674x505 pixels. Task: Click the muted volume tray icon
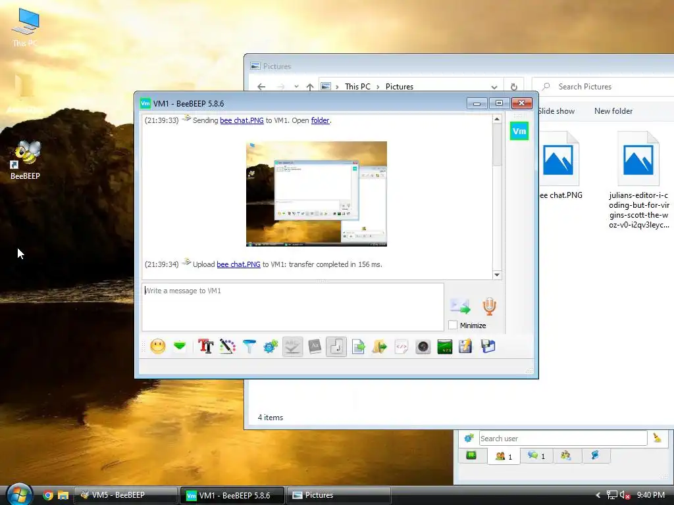point(625,495)
